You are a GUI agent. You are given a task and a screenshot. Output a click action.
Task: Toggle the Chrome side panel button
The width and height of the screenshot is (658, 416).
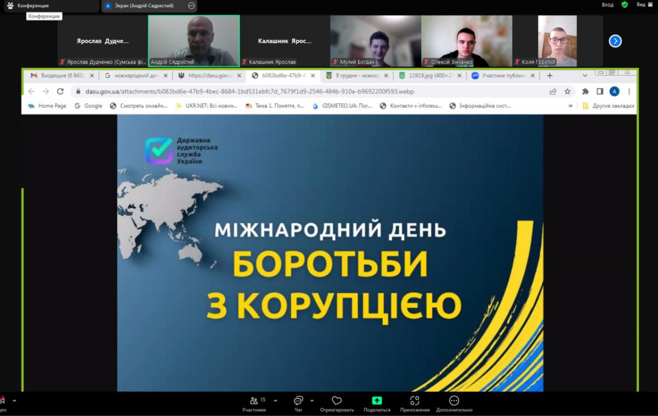[x=600, y=92]
